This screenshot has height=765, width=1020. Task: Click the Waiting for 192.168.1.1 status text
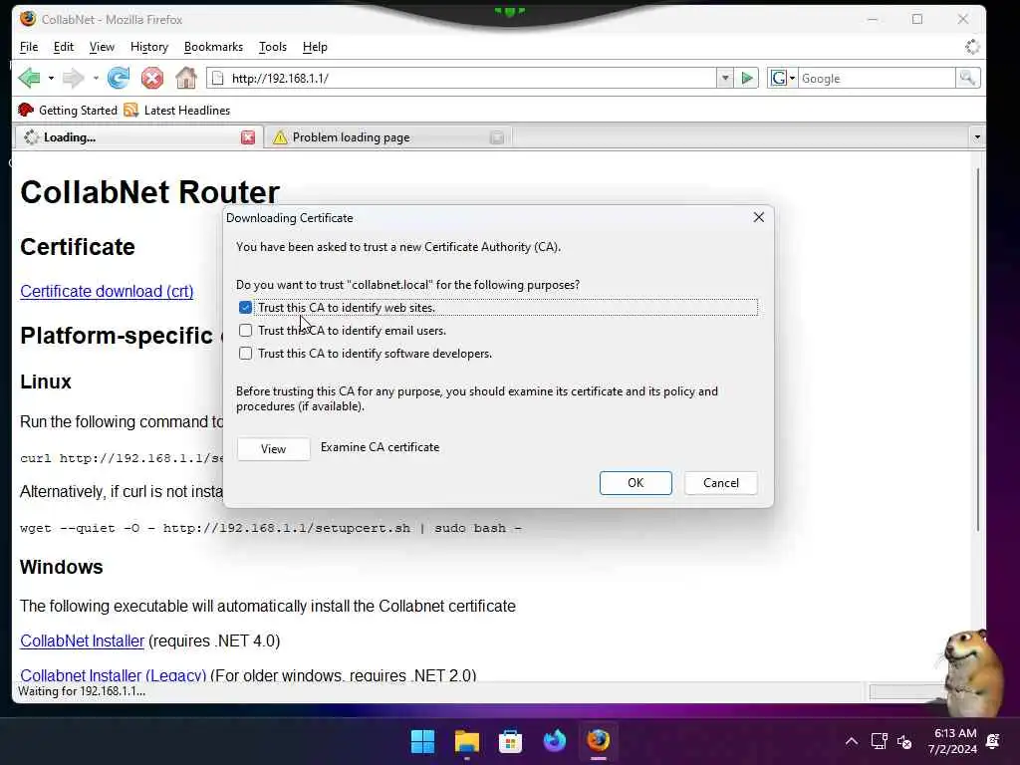point(82,691)
